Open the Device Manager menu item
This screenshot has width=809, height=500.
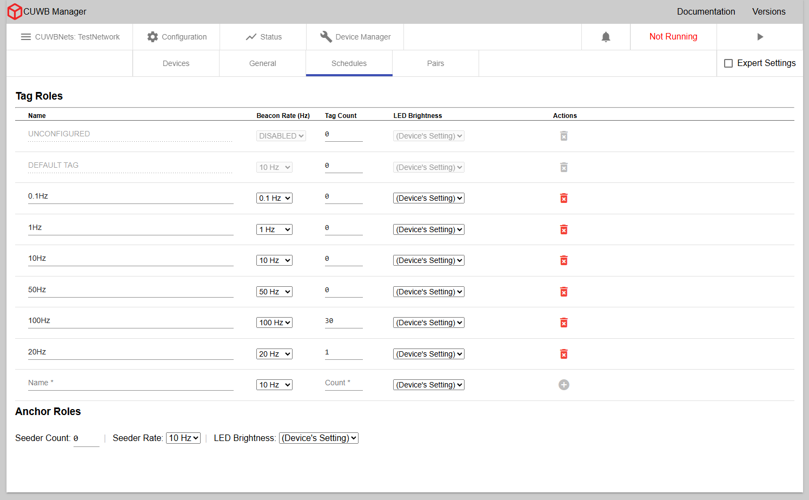355,37
